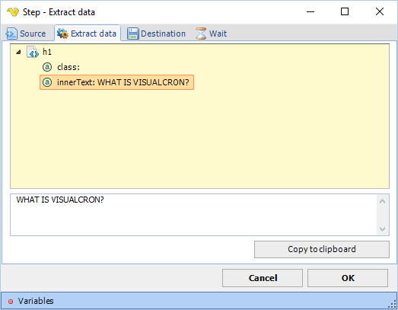Select the h1 tree node label

coord(47,52)
